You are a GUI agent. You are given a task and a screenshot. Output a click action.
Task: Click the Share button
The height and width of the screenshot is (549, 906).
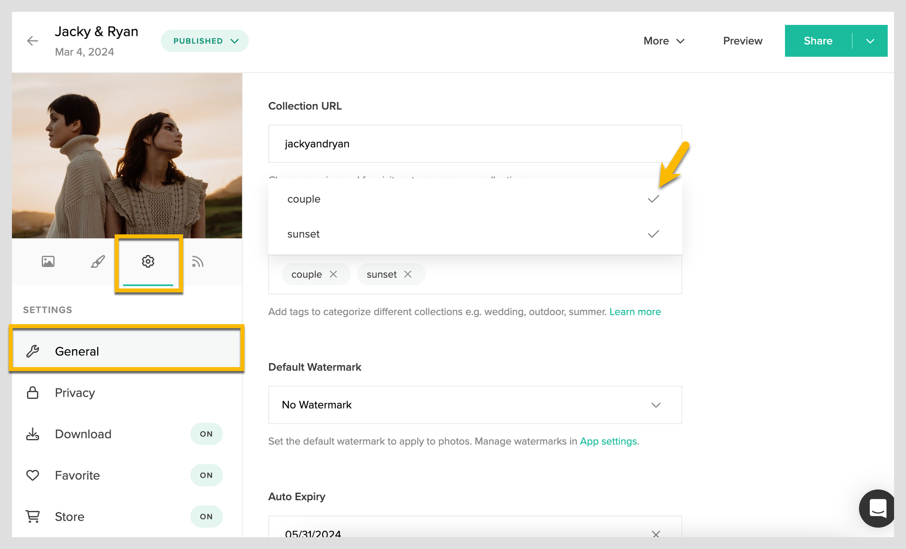tap(818, 41)
